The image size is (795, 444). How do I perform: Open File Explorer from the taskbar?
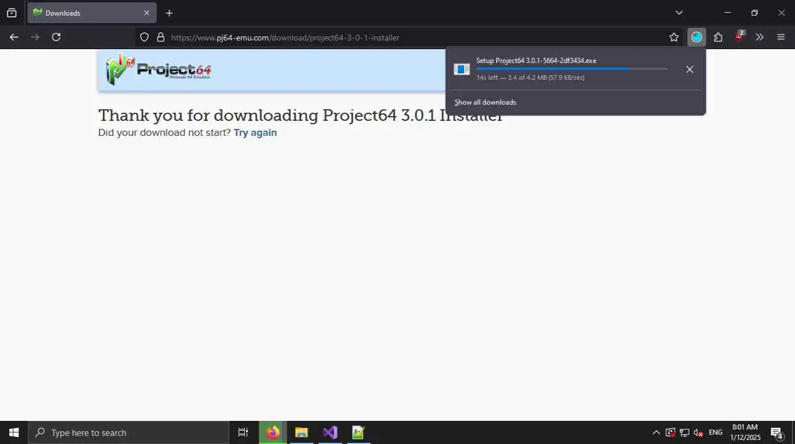[301, 432]
